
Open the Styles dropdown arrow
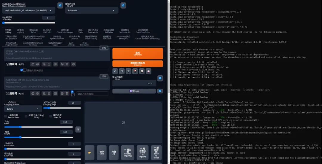[152, 83]
